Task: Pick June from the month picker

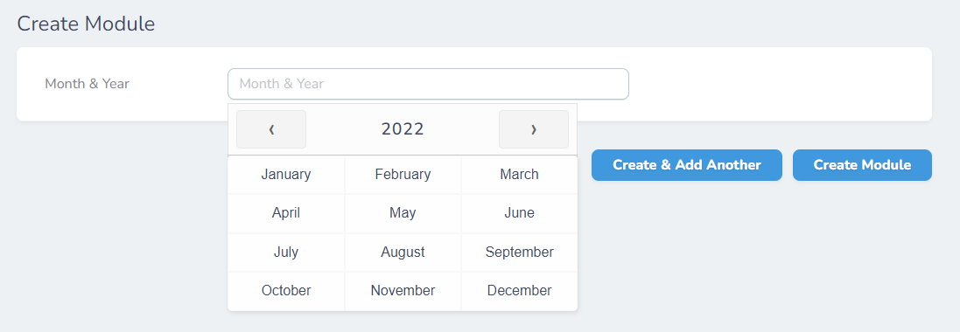Action: 519,213
